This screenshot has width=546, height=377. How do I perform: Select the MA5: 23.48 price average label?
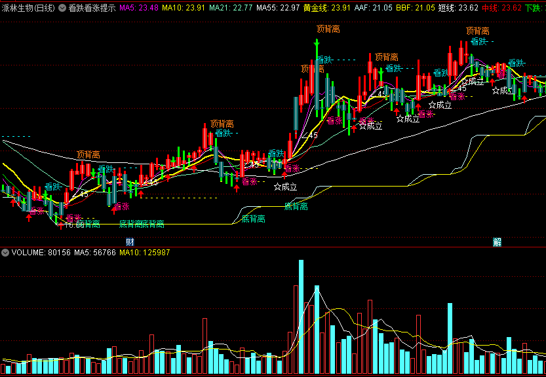[139, 8]
